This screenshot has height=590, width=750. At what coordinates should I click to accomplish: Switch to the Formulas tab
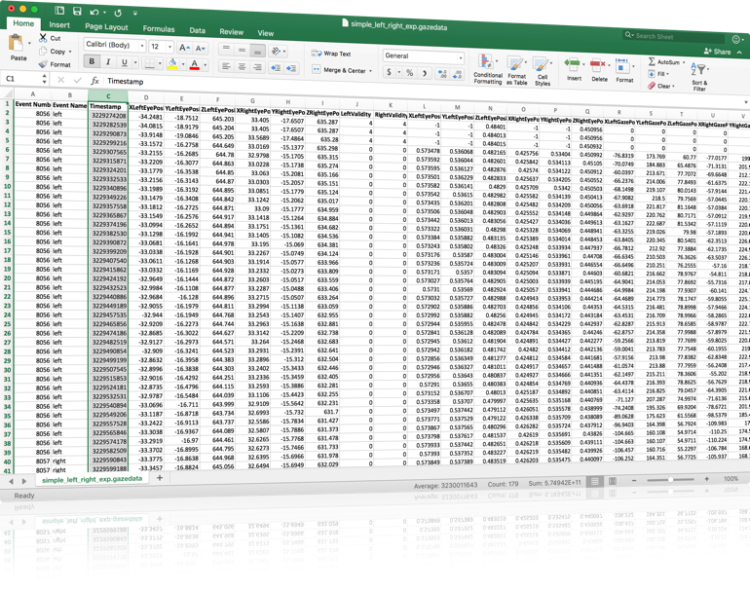pyautogui.click(x=157, y=28)
